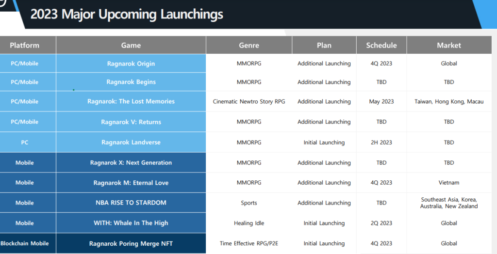Image resolution: width=497 pixels, height=254 pixels.
Task: Click the Ragnarok V: Returns cell
Action: tap(131, 122)
